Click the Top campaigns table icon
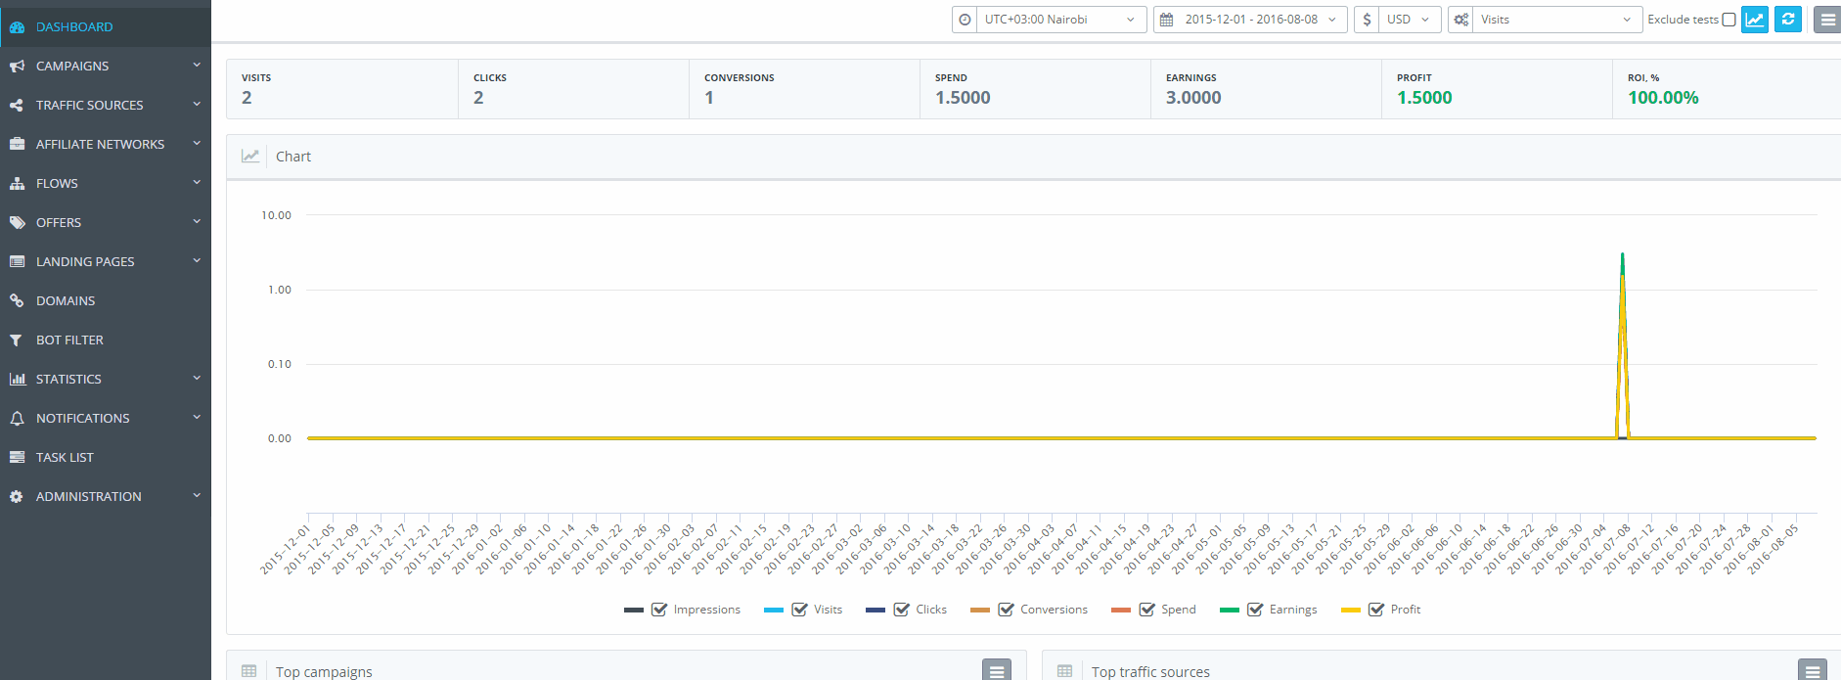The height and width of the screenshot is (680, 1841). [x=249, y=671]
